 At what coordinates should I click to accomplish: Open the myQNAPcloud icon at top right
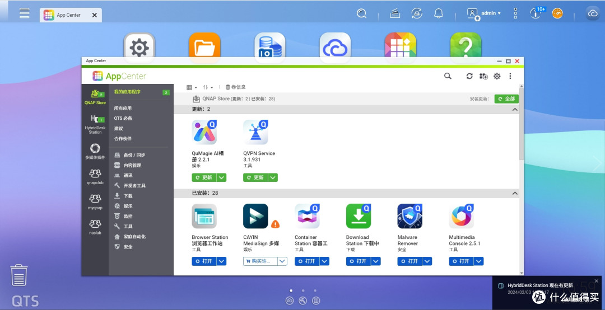[x=592, y=14]
